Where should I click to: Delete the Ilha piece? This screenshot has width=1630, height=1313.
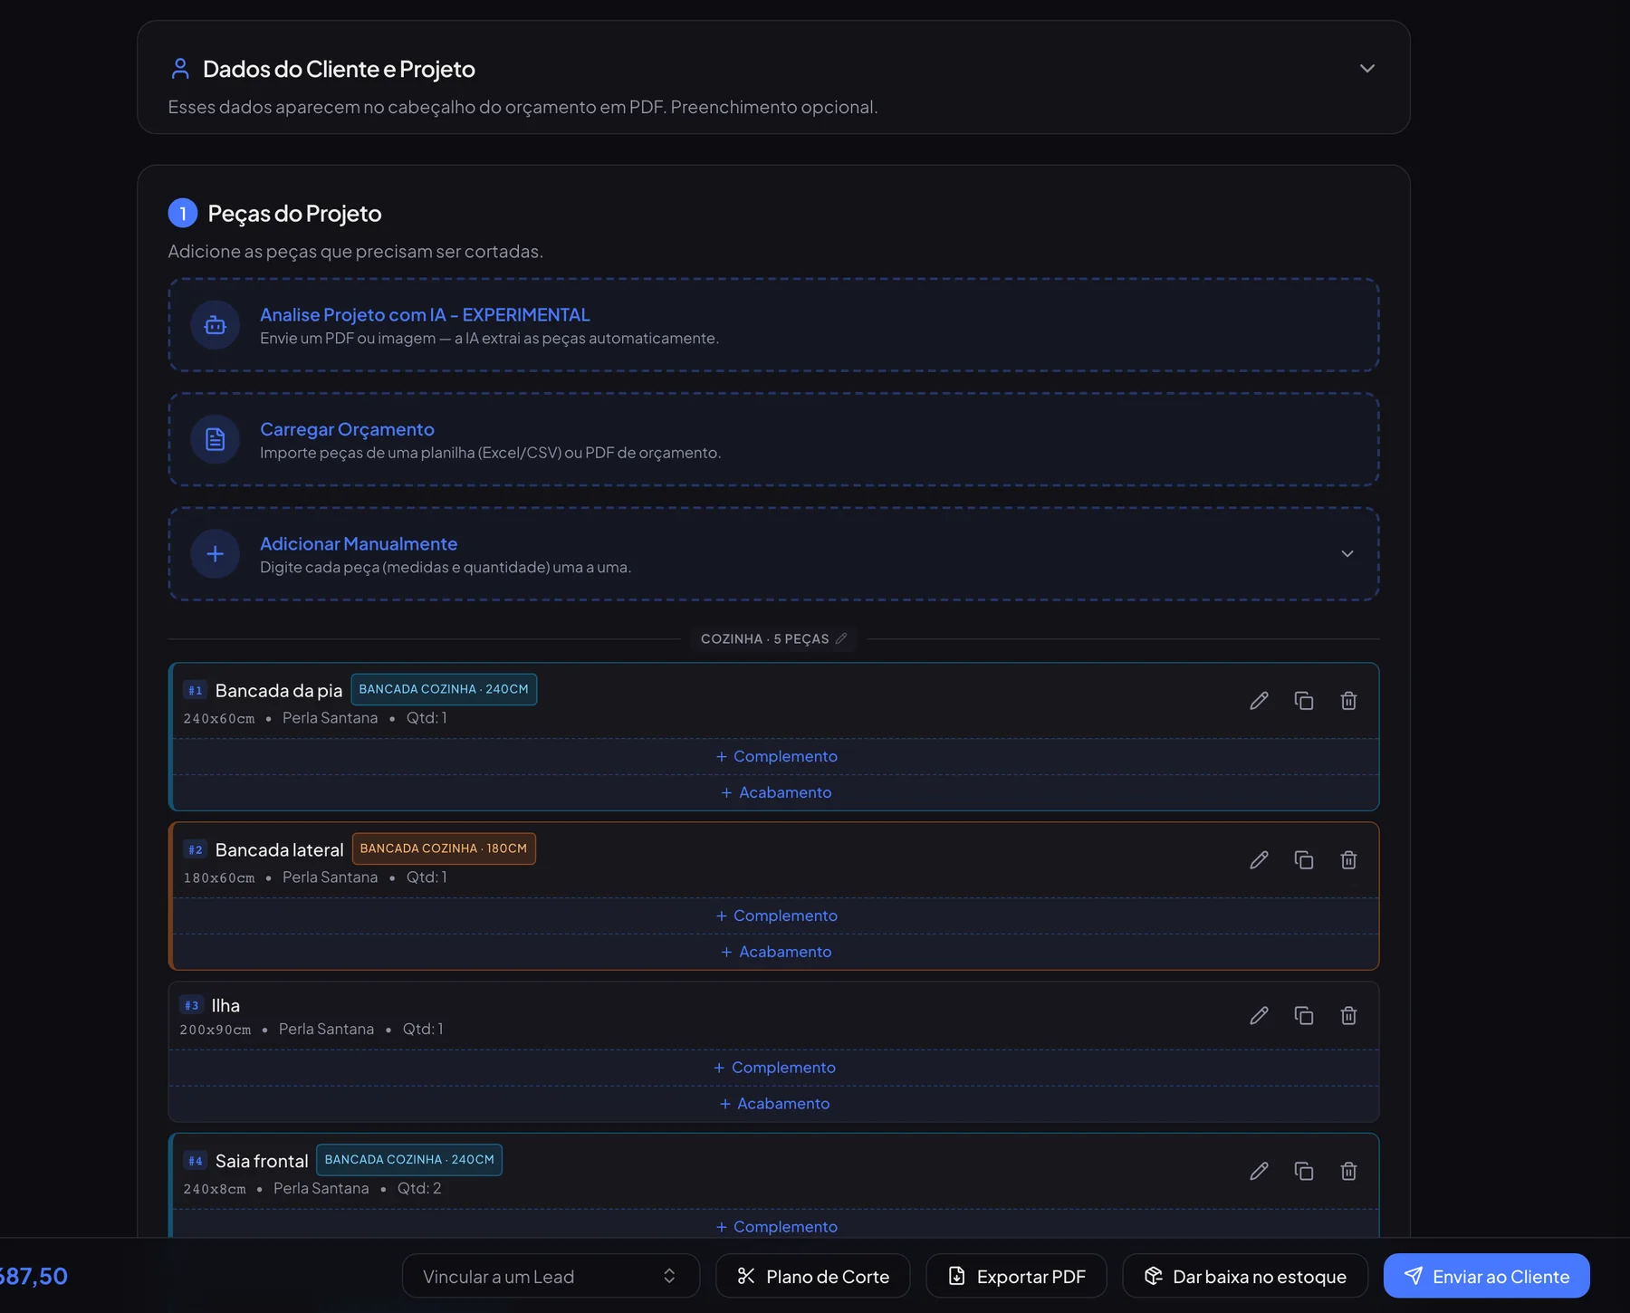coord(1348,1016)
